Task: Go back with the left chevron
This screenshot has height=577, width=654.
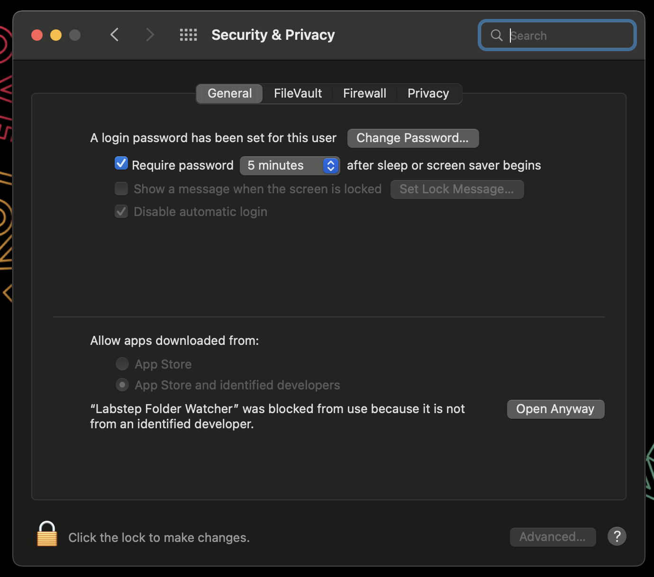Action: (114, 35)
